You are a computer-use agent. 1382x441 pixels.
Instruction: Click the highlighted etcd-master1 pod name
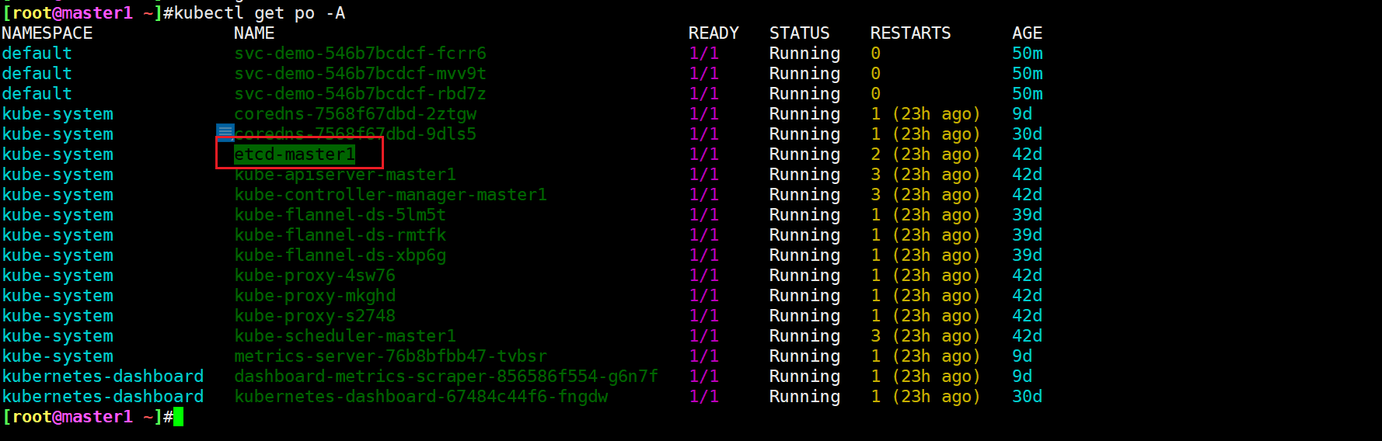pyautogui.click(x=295, y=155)
